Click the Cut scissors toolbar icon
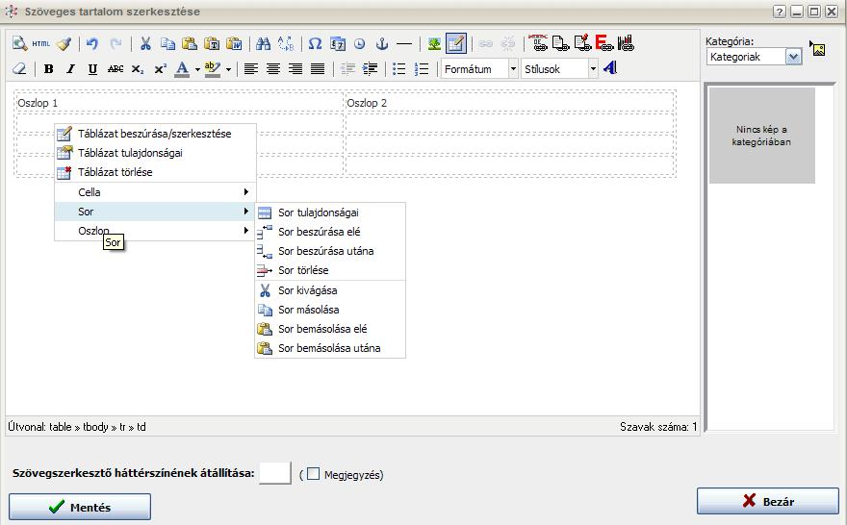 pos(145,44)
